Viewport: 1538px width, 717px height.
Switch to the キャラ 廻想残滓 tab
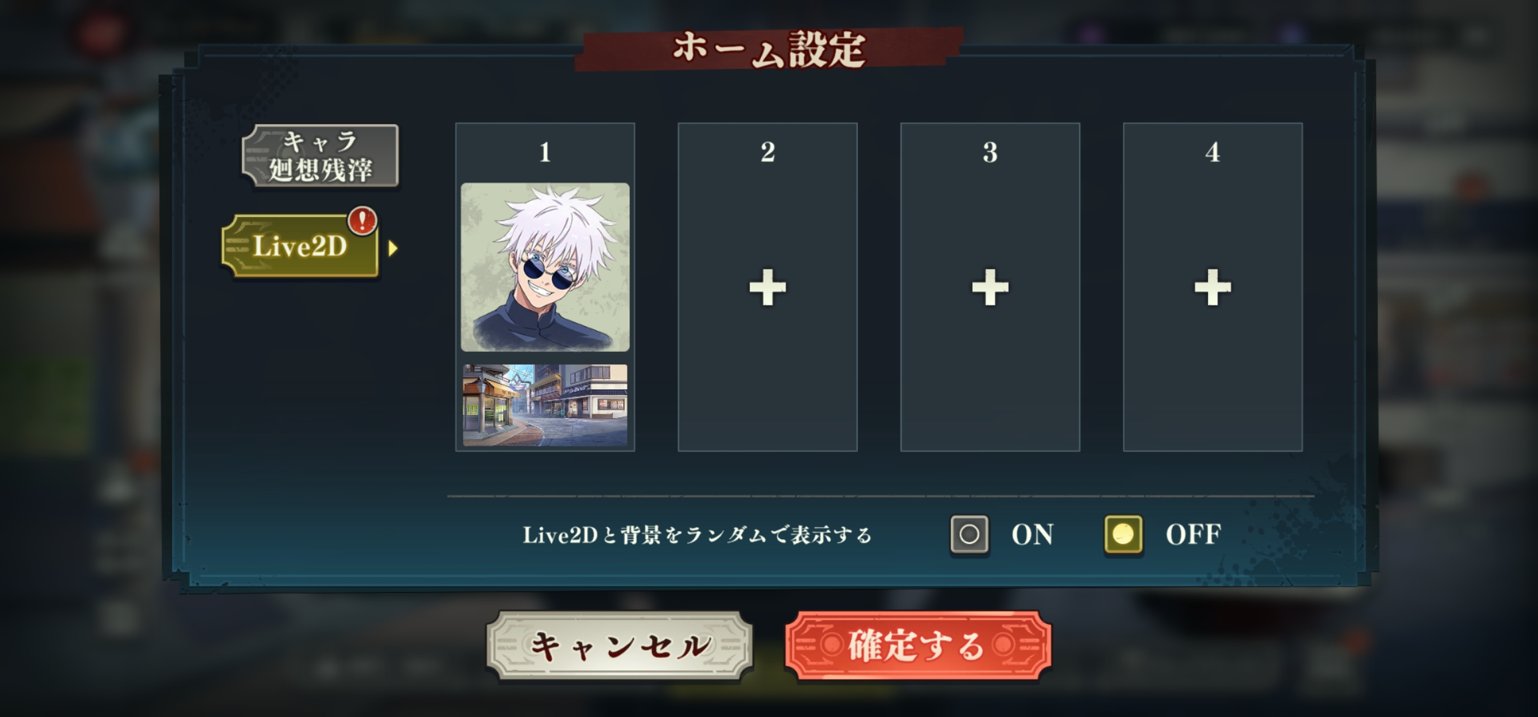[x=320, y=156]
